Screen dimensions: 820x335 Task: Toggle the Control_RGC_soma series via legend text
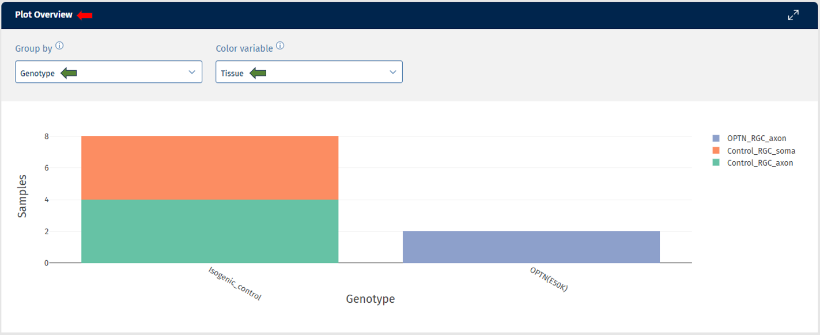[x=761, y=151]
